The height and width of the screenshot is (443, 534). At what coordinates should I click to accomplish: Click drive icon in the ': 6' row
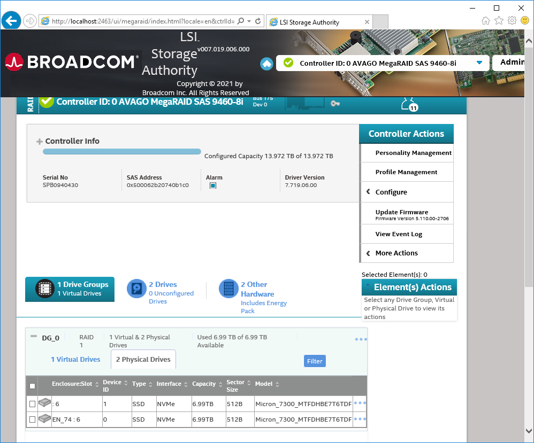point(44,403)
